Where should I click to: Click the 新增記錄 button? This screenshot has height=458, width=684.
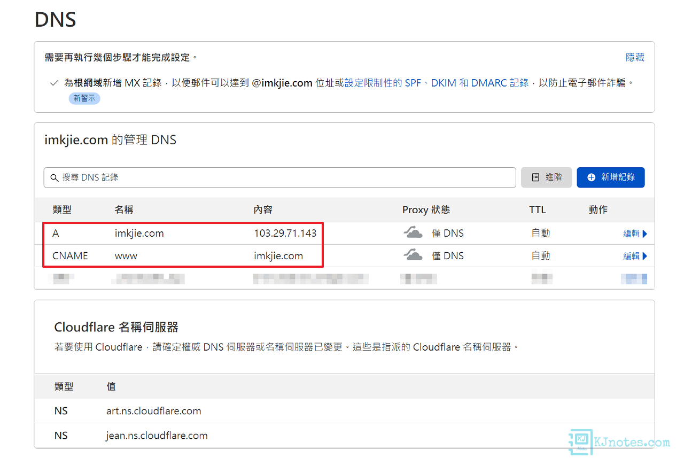(x=611, y=177)
